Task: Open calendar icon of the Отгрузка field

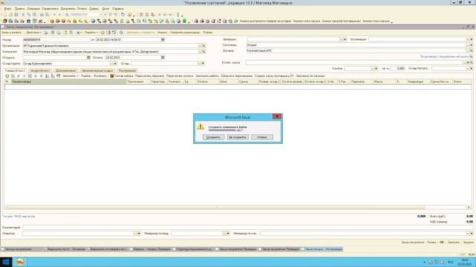Action: [x=89, y=58]
